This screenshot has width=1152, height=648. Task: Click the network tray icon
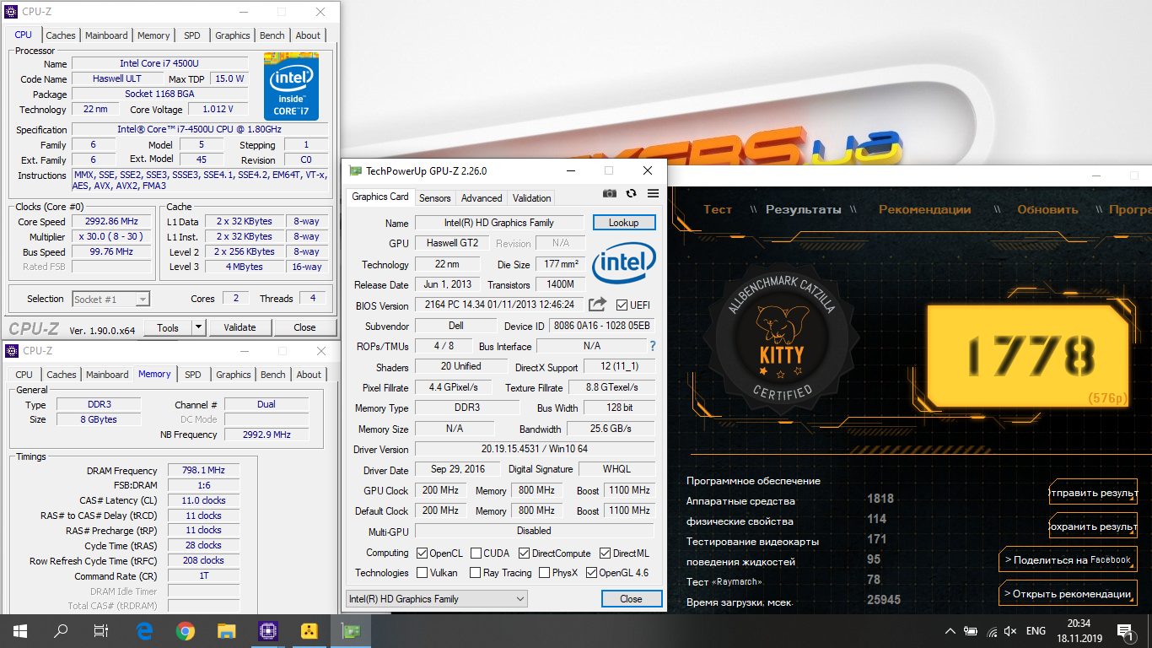(x=992, y=631)
